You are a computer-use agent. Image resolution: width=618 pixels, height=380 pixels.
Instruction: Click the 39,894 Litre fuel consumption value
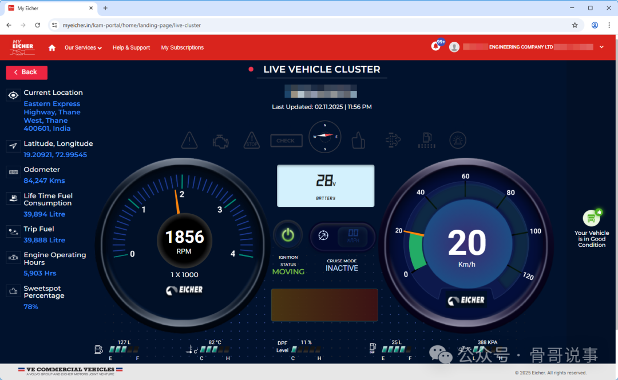pos(44,214)
